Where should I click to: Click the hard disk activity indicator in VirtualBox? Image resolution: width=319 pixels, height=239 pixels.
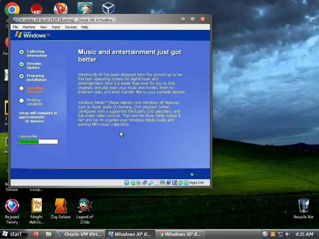(x=127, y=182)
